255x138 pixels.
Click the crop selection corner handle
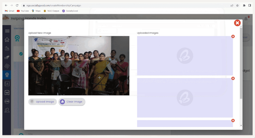point(111,60)
